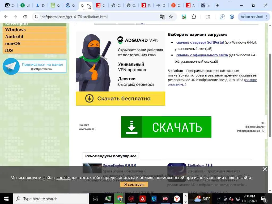Open the blue shield app on the taskbar

[x=154, y=199]
